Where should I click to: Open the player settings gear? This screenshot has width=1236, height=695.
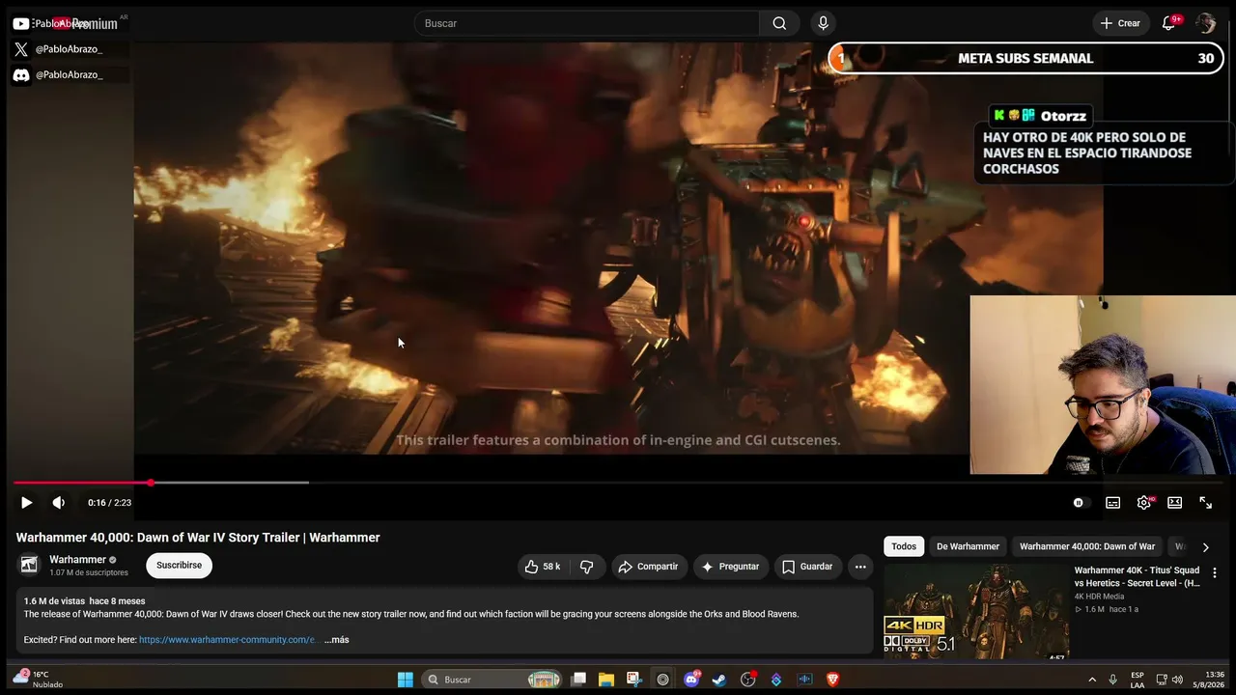point(1144,503)
